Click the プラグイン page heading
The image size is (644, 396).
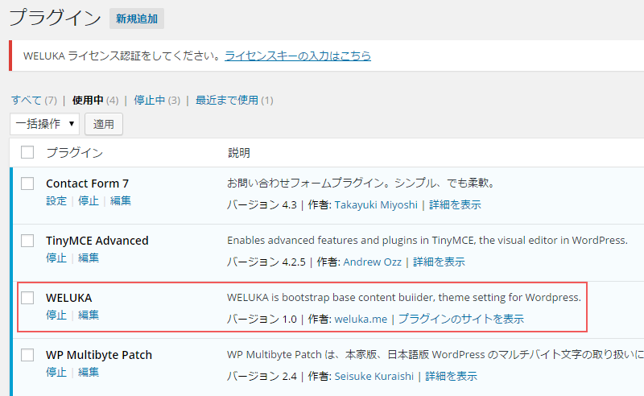tap(55, 18)
